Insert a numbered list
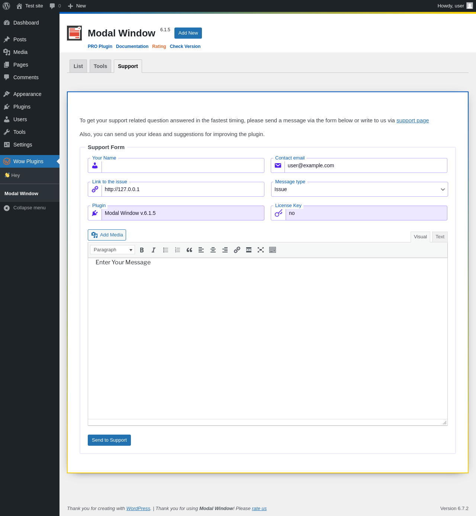The image size is (476, 516). coord(177,250)
